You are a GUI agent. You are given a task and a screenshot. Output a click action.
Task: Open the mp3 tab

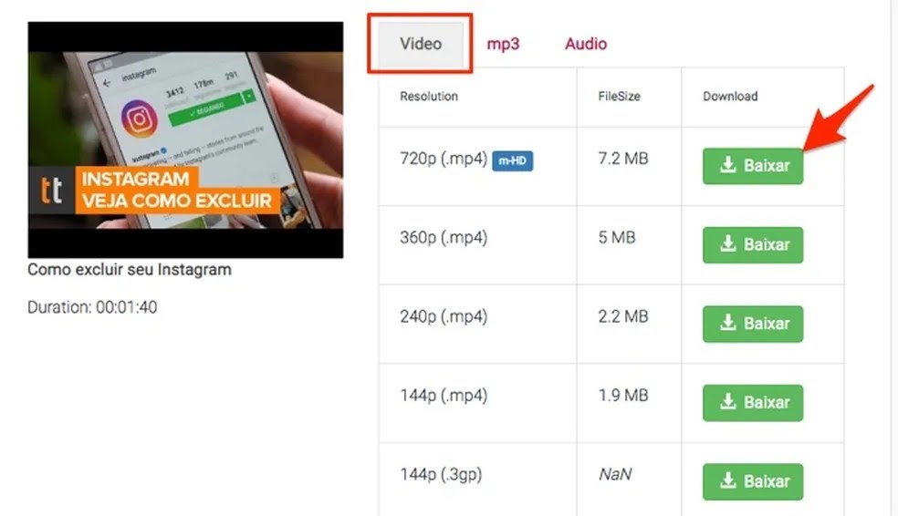pyautogui.click(x=503, y=44)
